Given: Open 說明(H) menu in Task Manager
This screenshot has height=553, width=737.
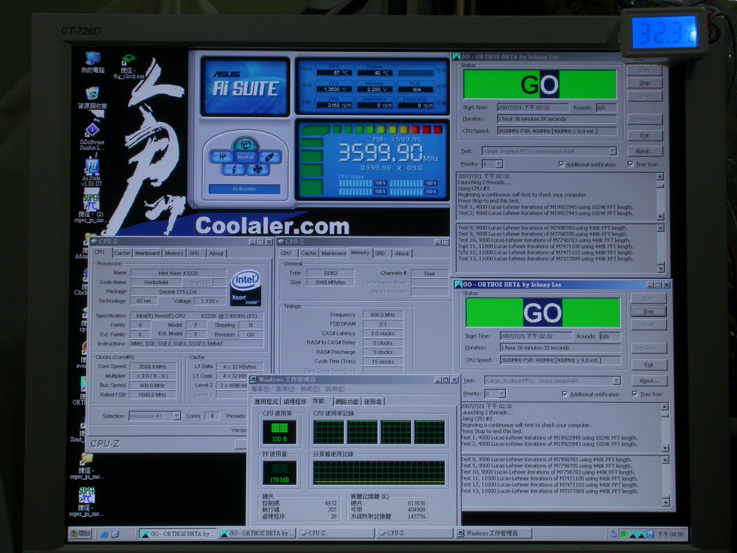Looking at the screenshot, I should pyautogui.click(x=335, y=389).
